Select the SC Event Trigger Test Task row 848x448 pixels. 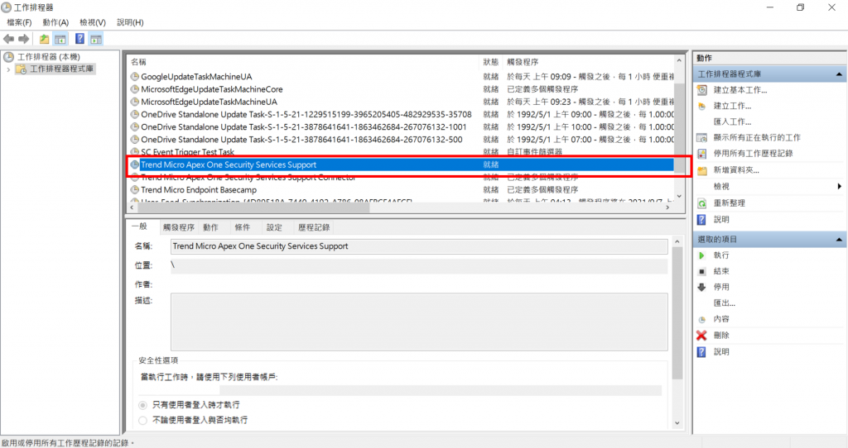402,152
